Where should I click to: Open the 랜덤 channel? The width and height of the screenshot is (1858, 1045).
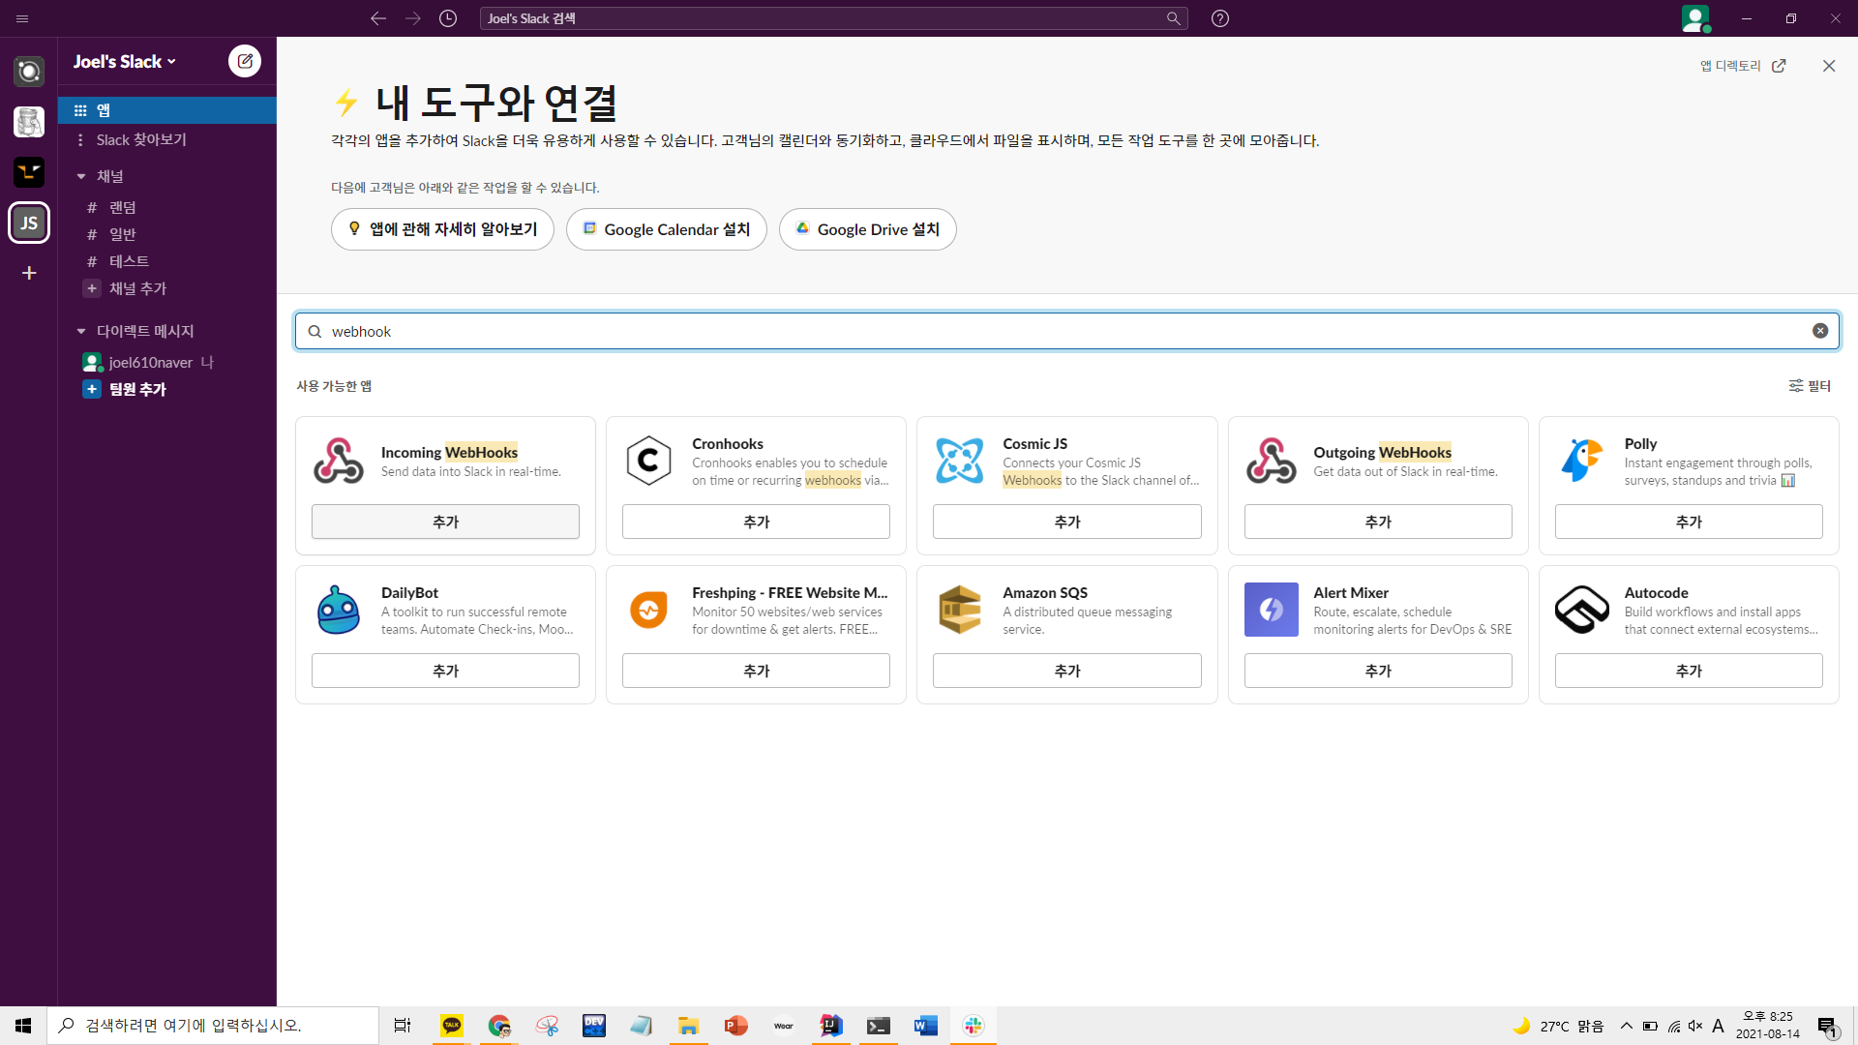point(122,207)
